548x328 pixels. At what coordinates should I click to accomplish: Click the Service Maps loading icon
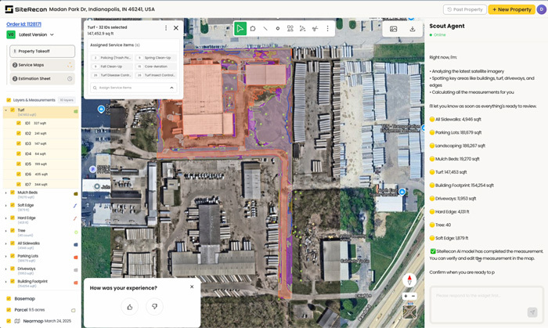coord(70,65)
